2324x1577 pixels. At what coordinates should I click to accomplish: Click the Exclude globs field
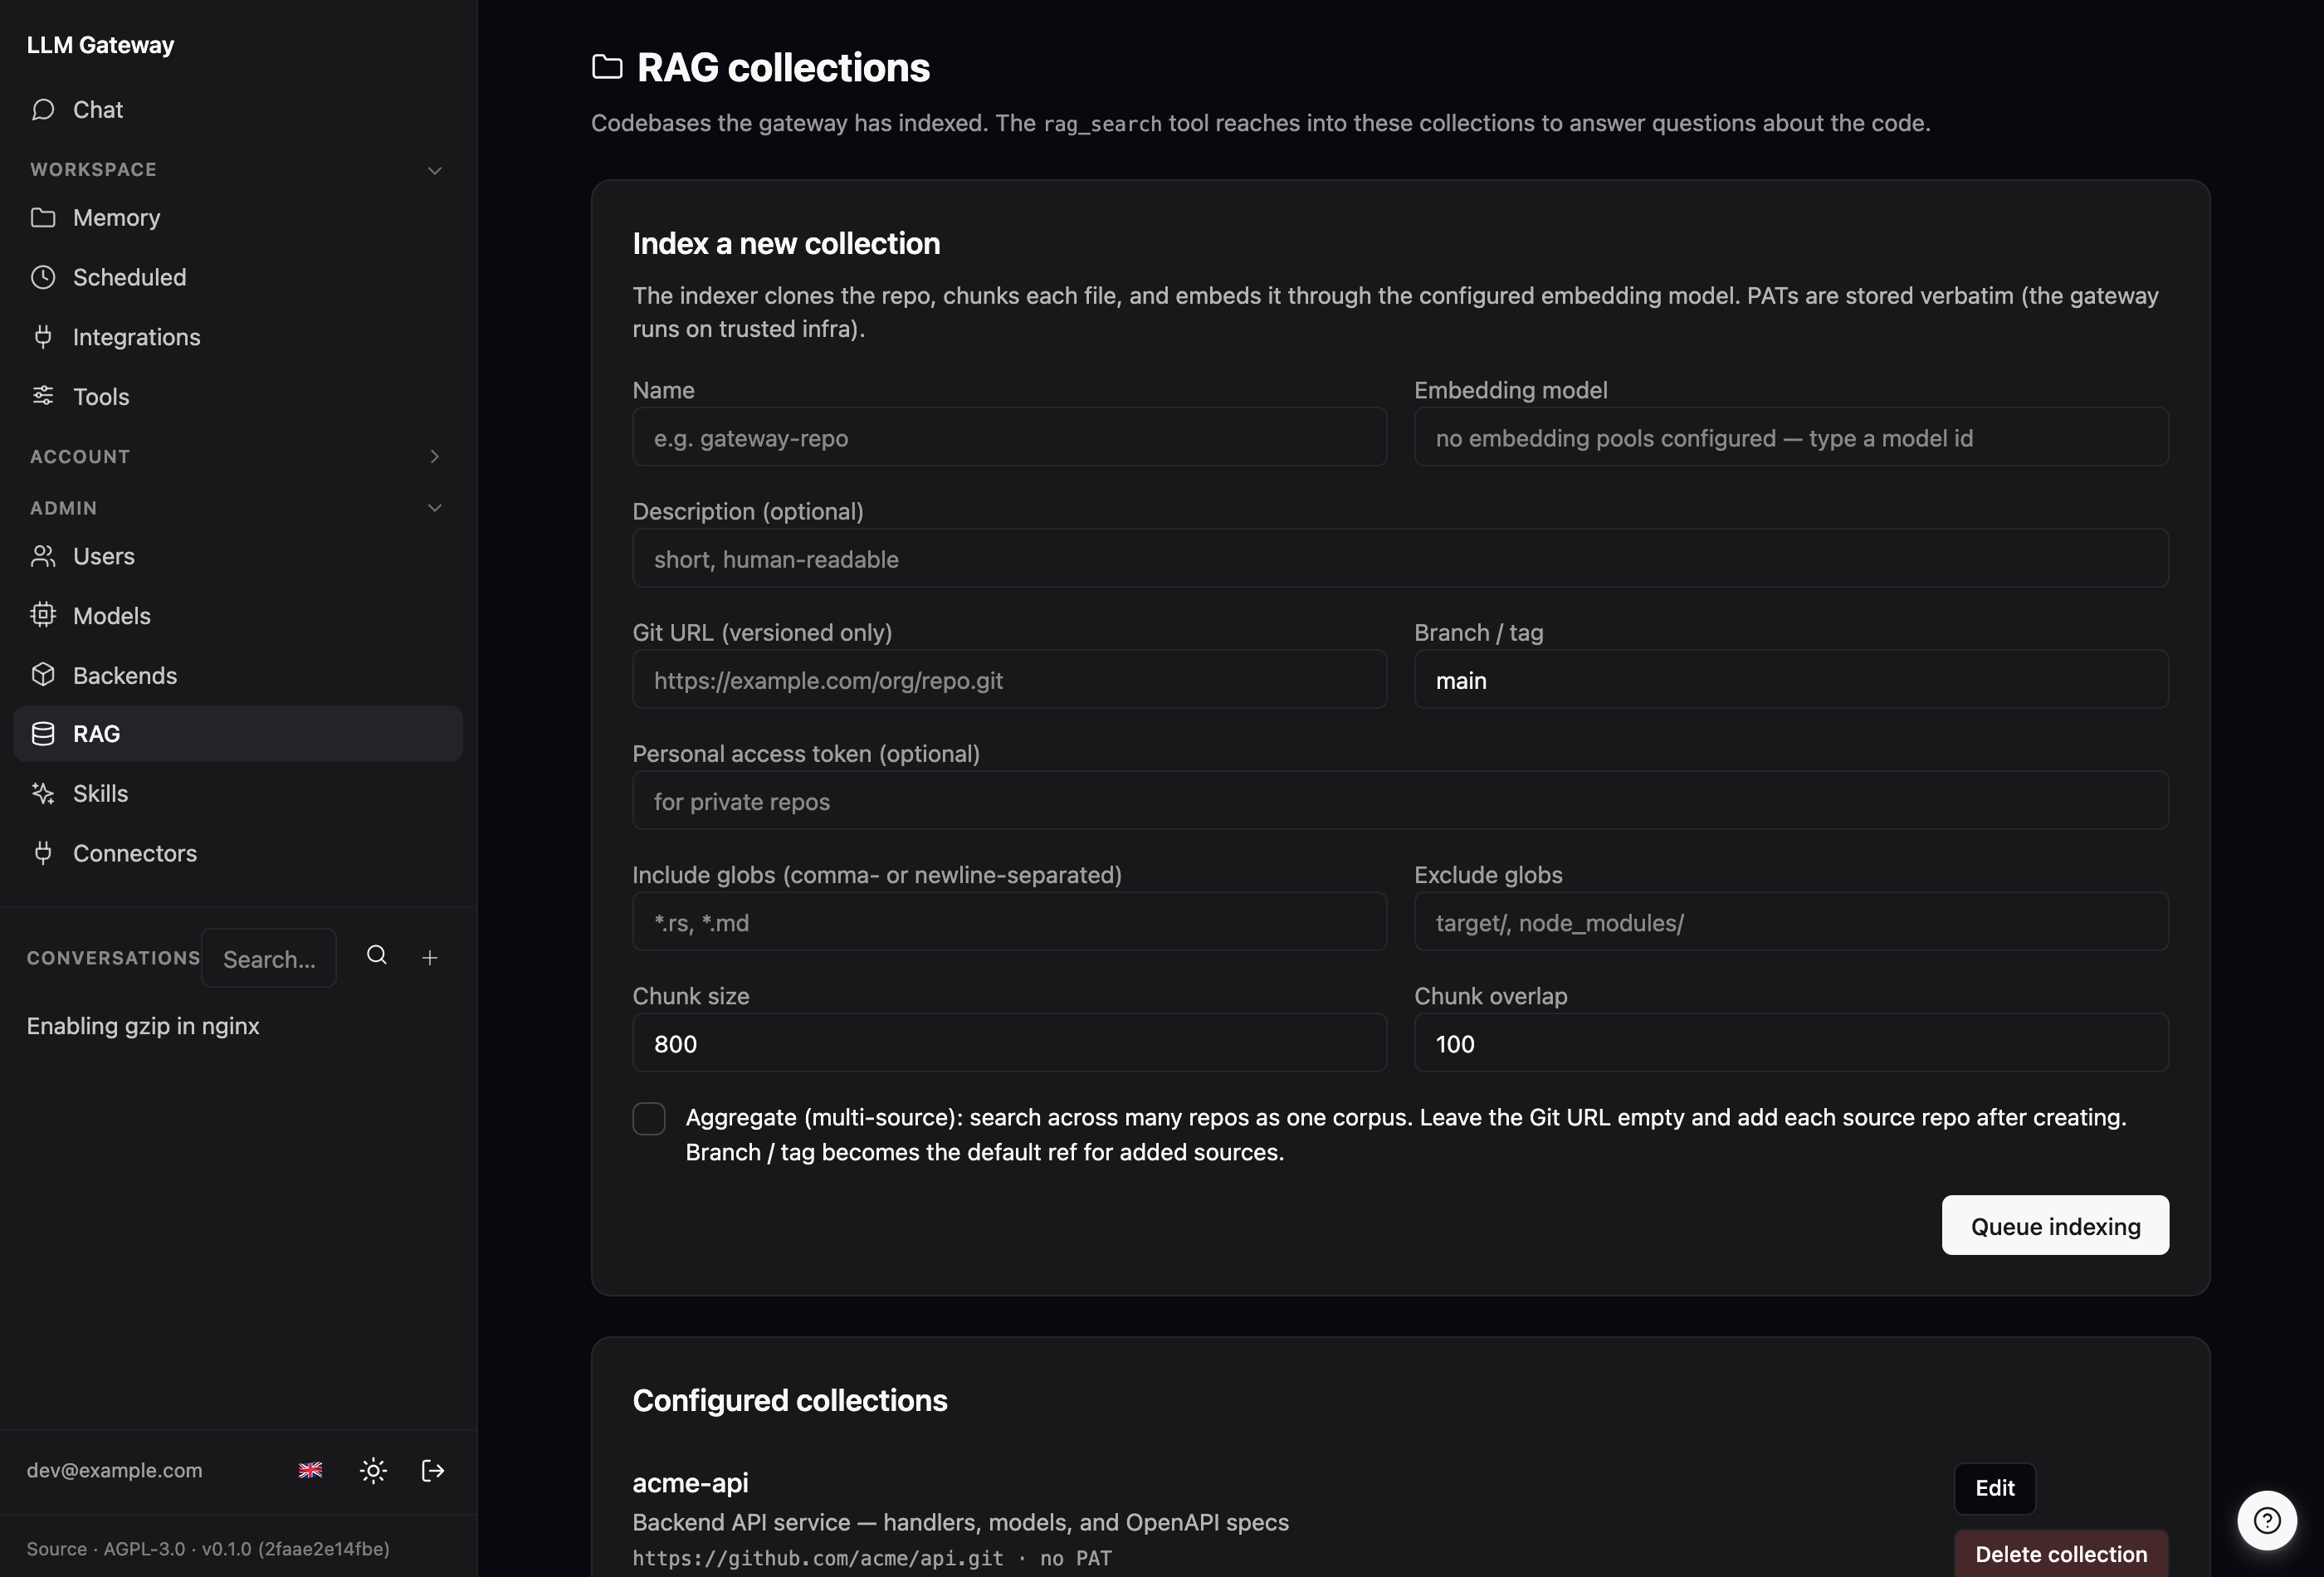tap(1791, 922)
